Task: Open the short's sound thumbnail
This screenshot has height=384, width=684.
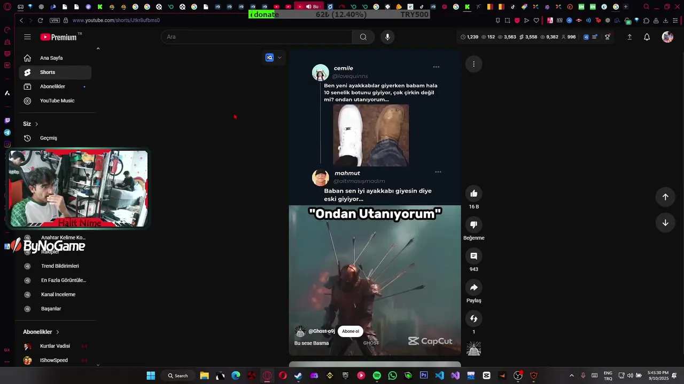Action: click(x=473, y=349)
